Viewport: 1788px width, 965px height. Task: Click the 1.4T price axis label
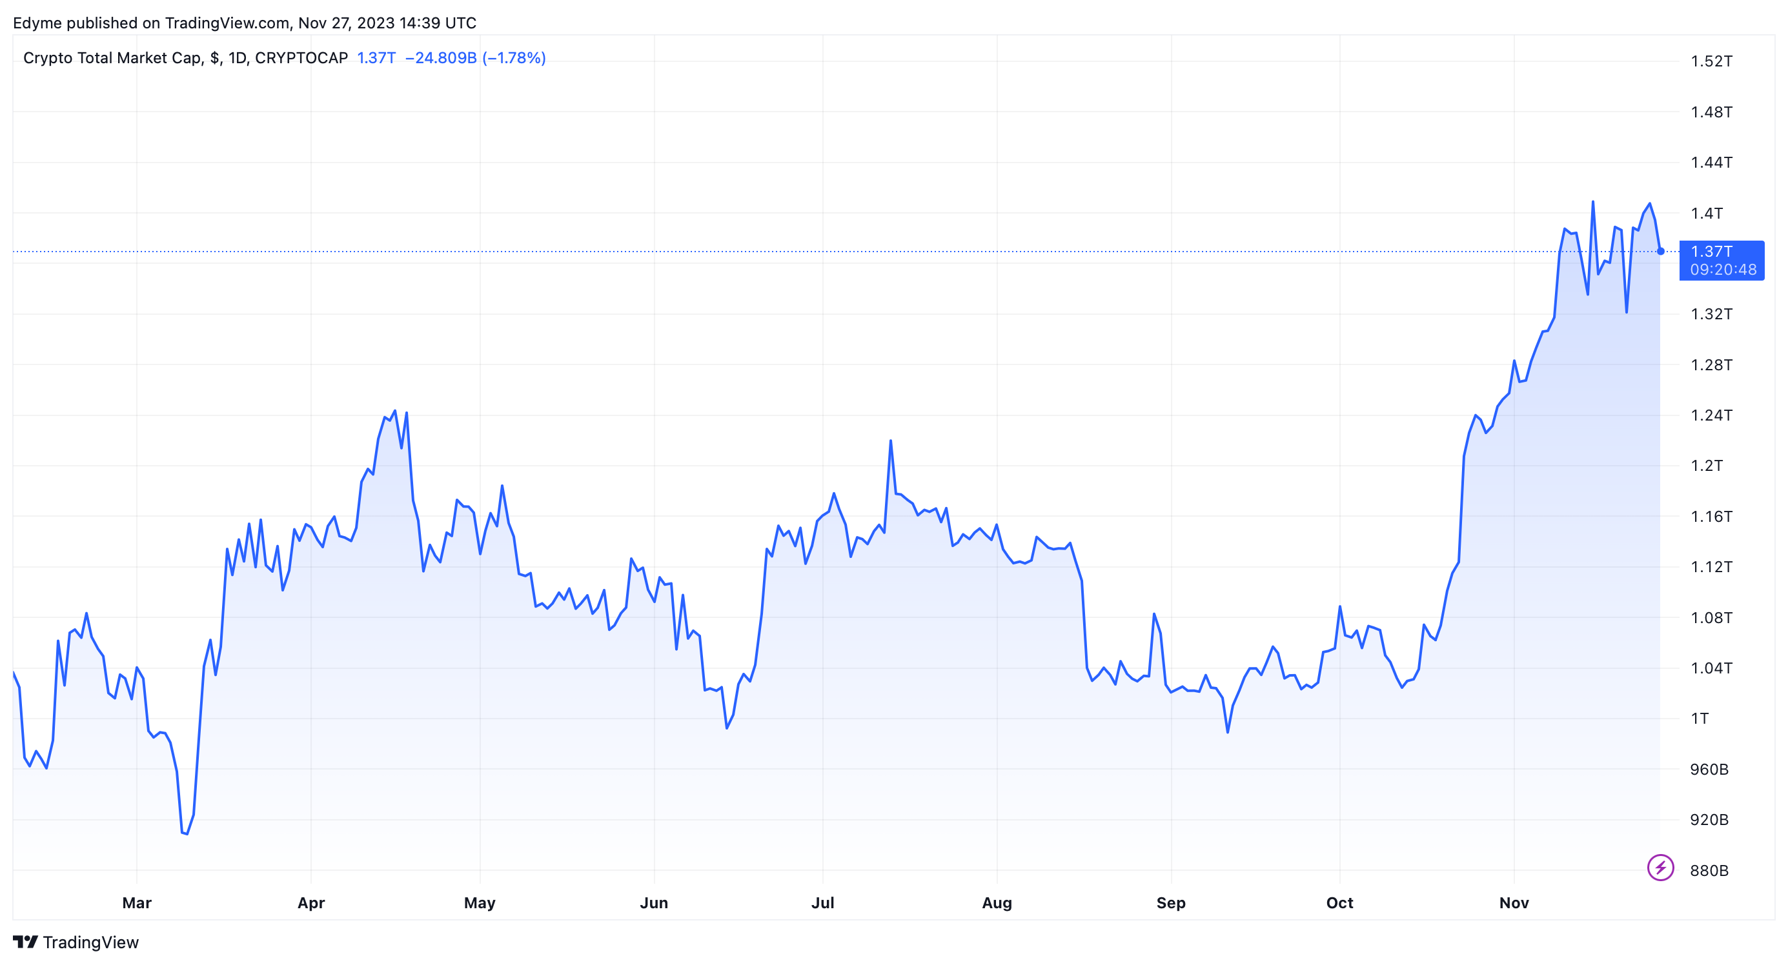(x=1706, y=213)
